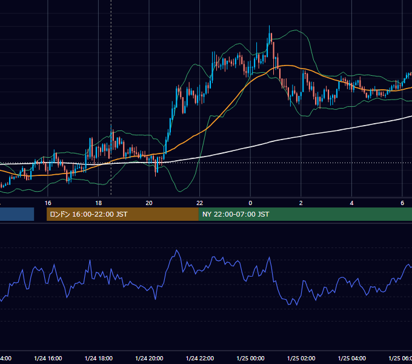Click the hour label '20' on price chart axis
This screenshot has width=412, height=364.
coord(149,203)
